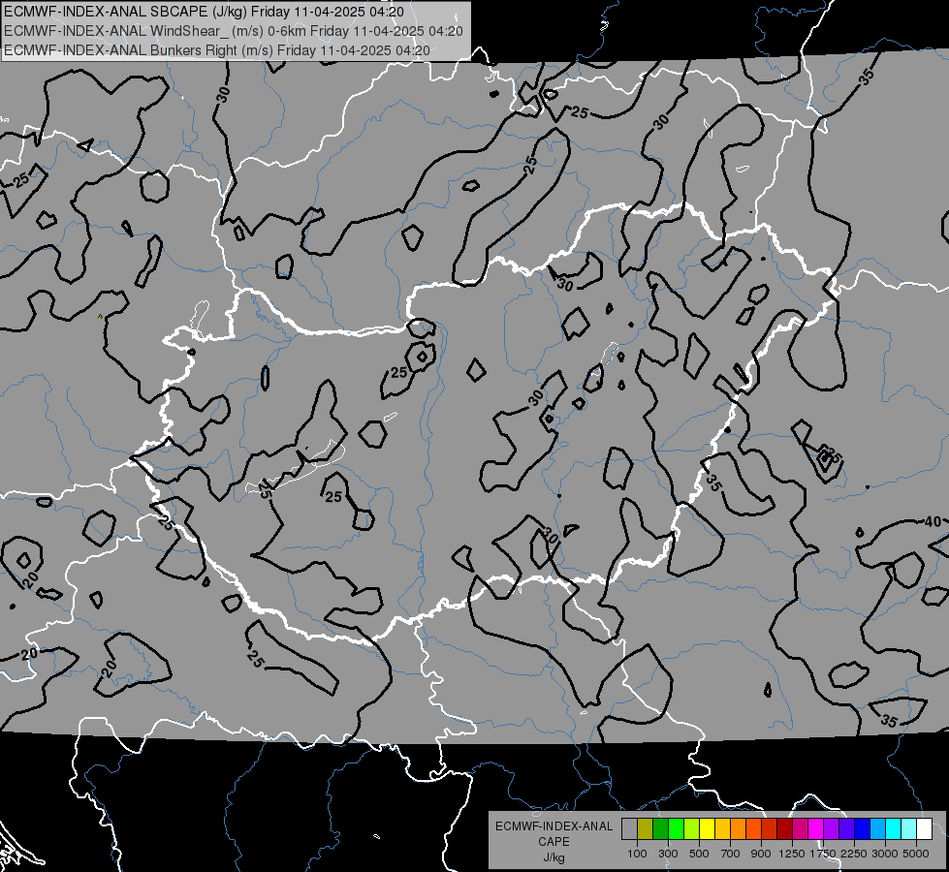Select the white swatch at the legend end

click(925, 829)
